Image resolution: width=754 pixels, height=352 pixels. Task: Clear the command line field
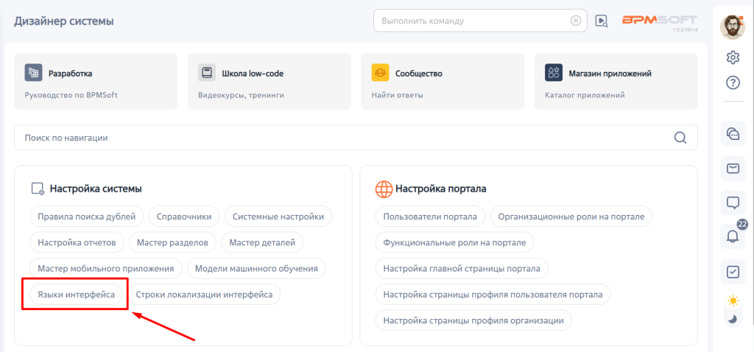coord(576,21)
